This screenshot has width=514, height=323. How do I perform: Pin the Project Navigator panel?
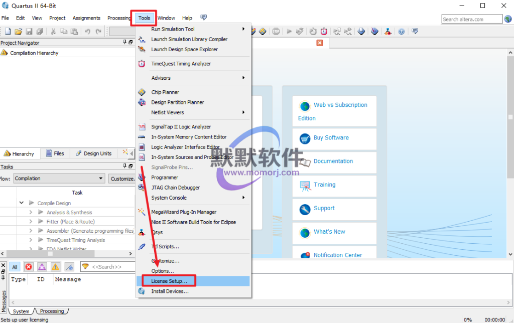124,42
